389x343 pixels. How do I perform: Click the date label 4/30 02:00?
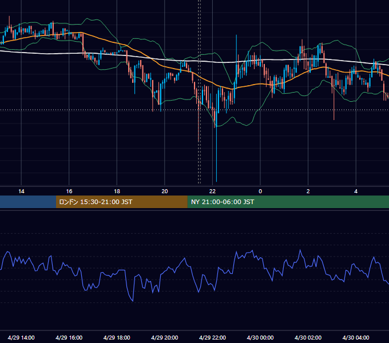click(308, 337)
